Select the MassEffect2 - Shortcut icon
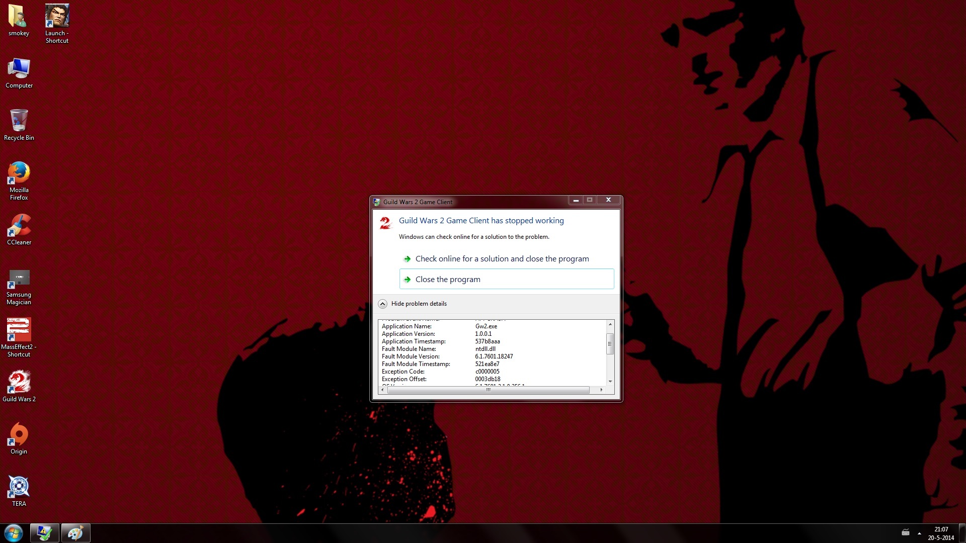The image size is (966, 543). [x=19, y=337]
